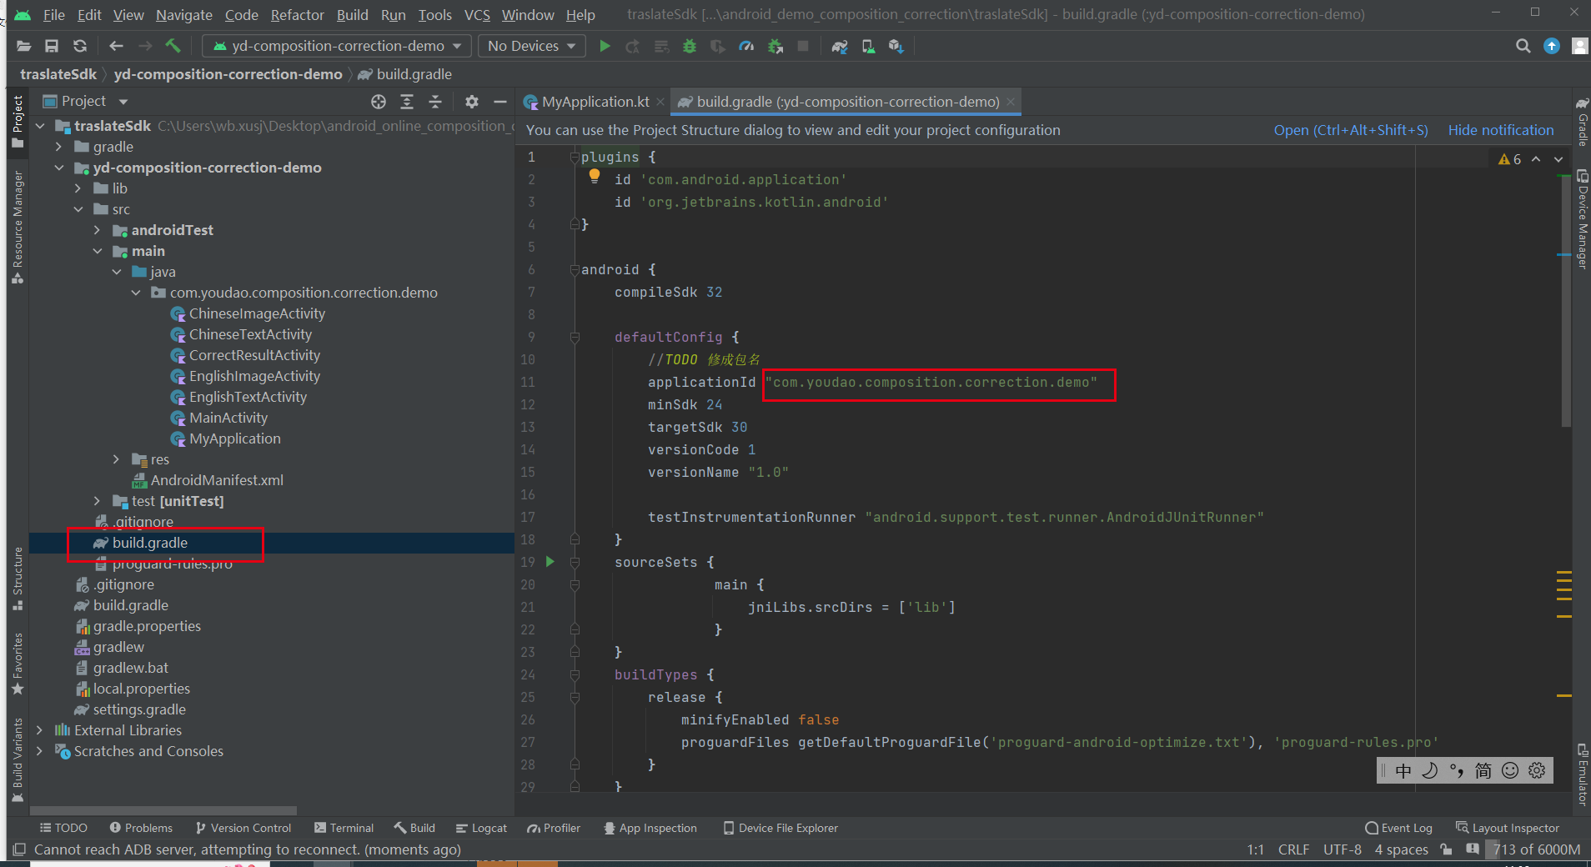Click the Search Everywhere magnifier
The width and height of the screenshot is (1591, 867).
coord(1523,47)
